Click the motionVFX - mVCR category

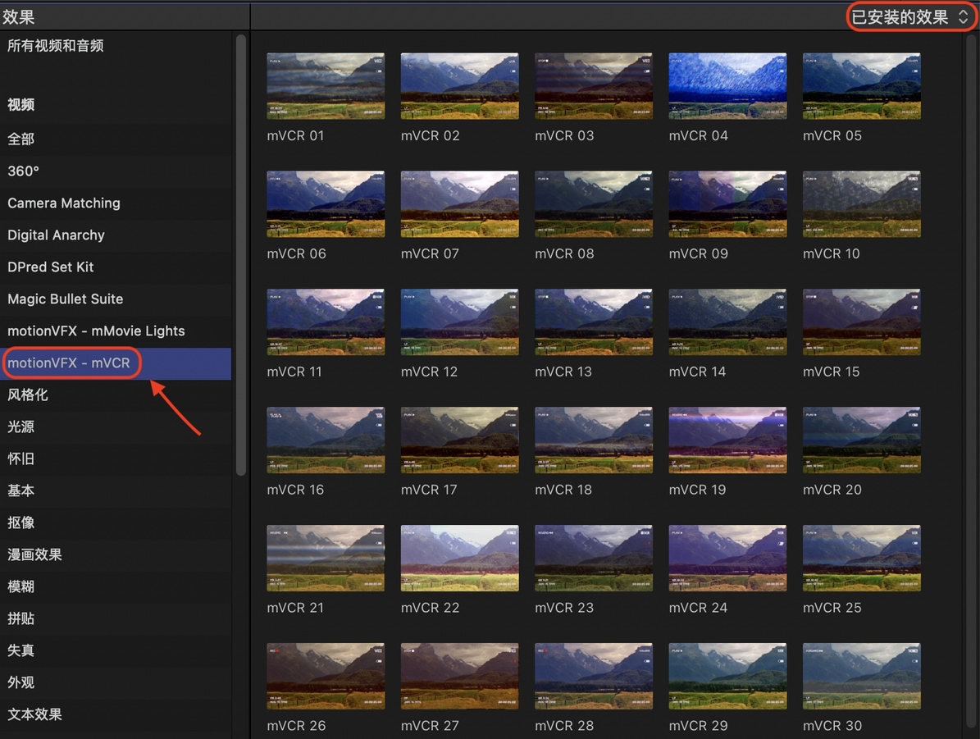[x=70, y=363]
